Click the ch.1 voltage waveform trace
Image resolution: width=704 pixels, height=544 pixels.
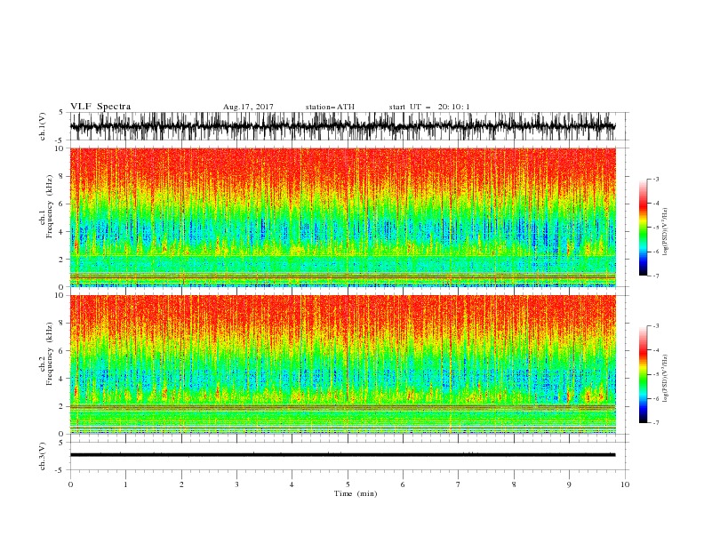point(342,126)
